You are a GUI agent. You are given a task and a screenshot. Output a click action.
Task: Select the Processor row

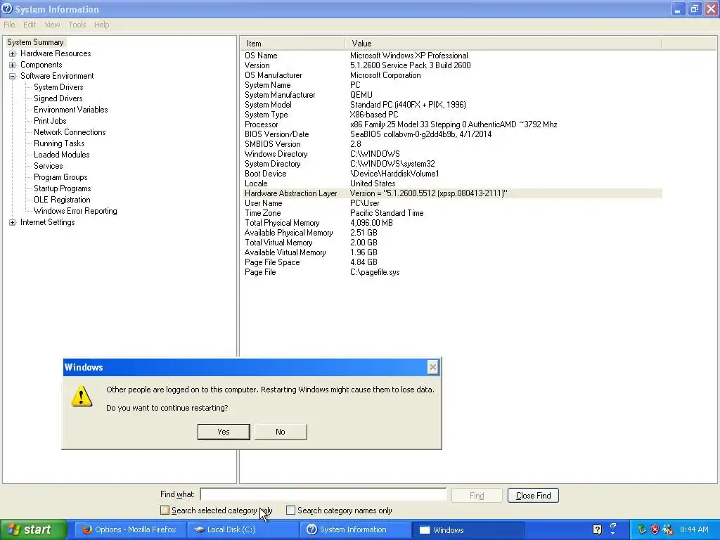coord(452,124)
